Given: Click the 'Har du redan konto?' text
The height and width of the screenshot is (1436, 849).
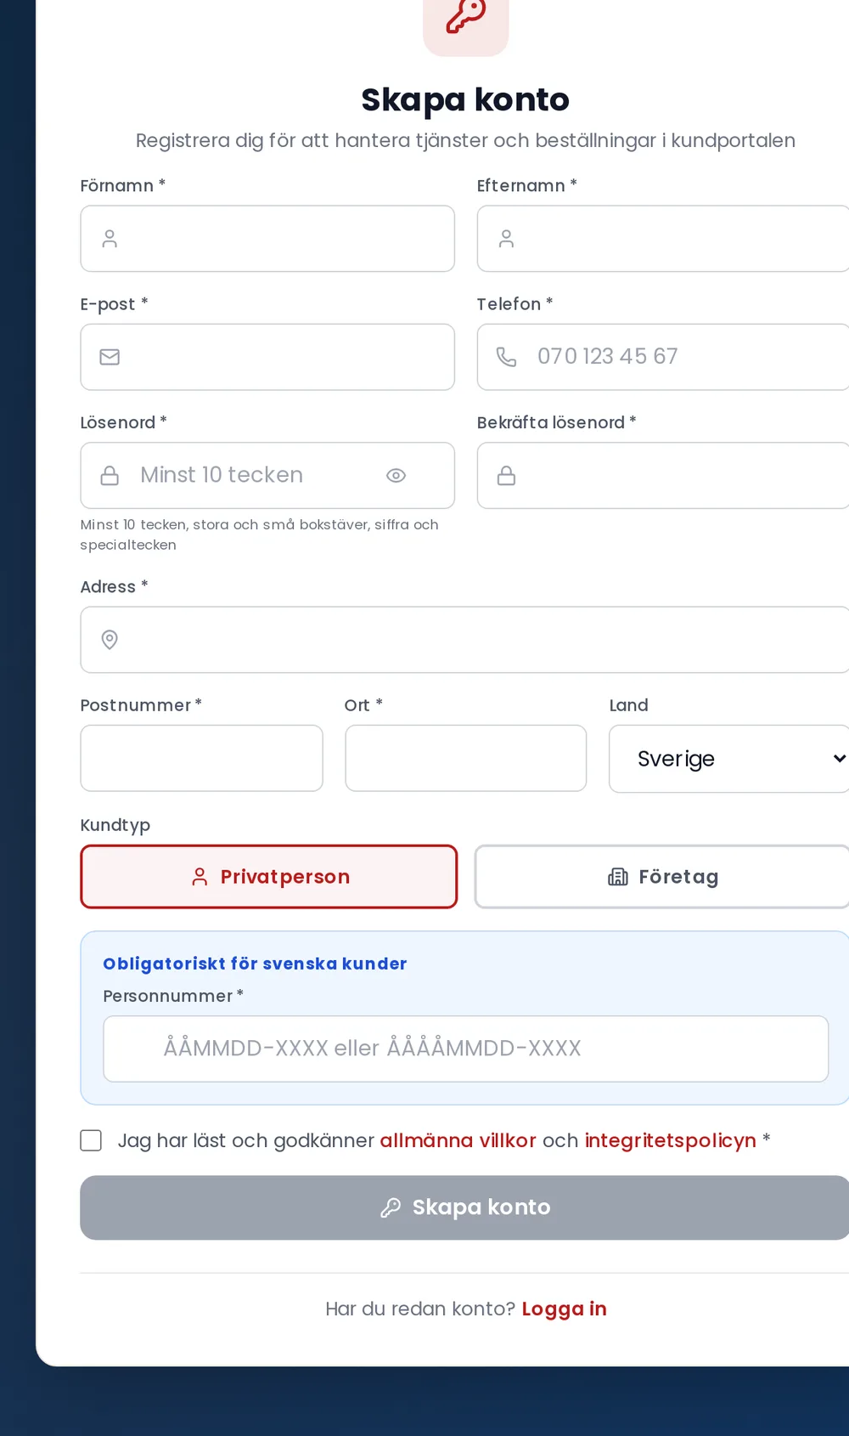Looking at the screenshot, I should [420, 1309].
